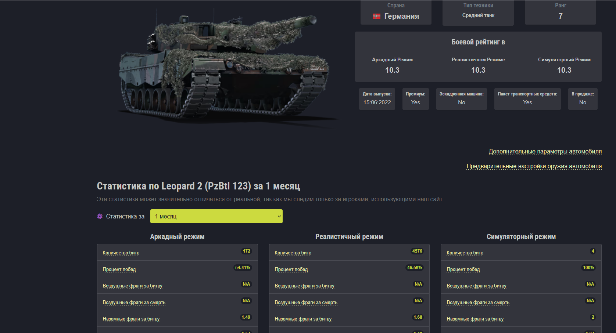Open the Статистика за period dropdown
Viewport: 616px width, 333px height.
point(216,216)
